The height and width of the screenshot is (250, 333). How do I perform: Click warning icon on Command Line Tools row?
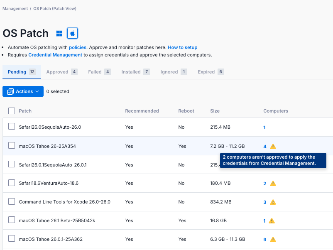273,202
